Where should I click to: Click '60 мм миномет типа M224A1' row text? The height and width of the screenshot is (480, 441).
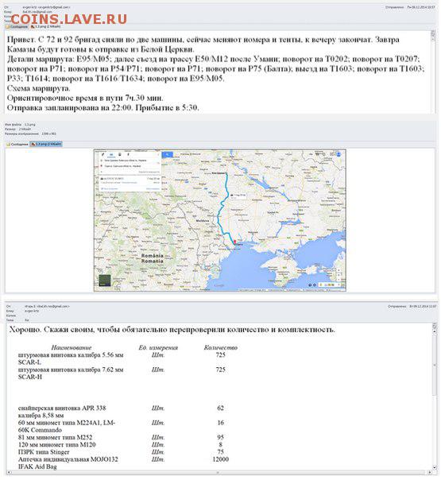click(67, 423)
